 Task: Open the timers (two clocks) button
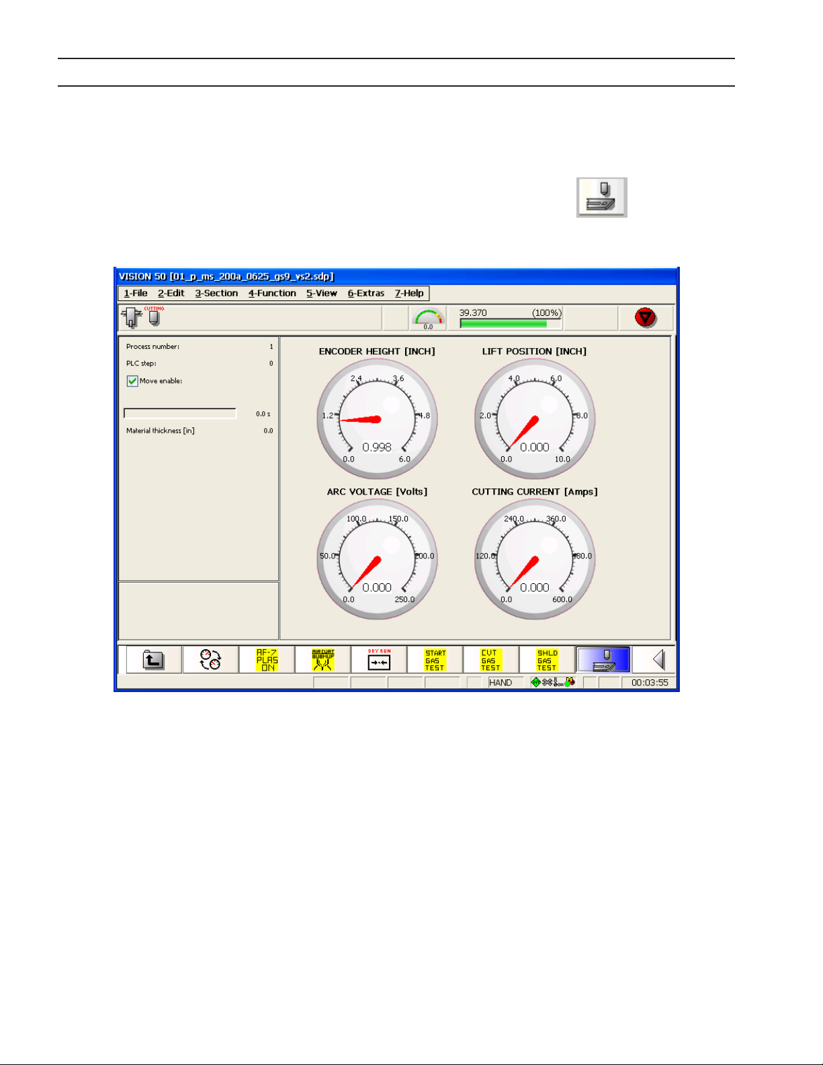210,660
